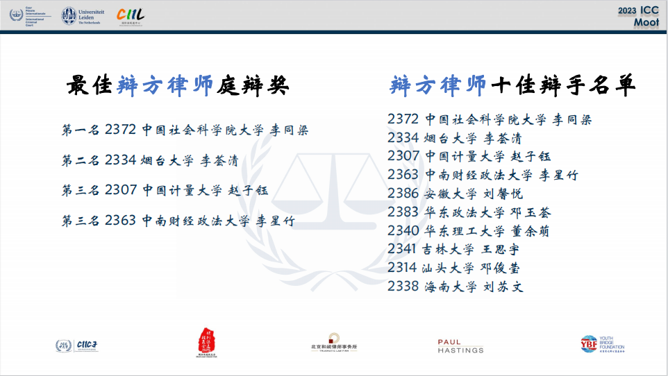Click the 2386 安徽大学 list entry
This screenshot has width=668, height=376.
point(455,194)
